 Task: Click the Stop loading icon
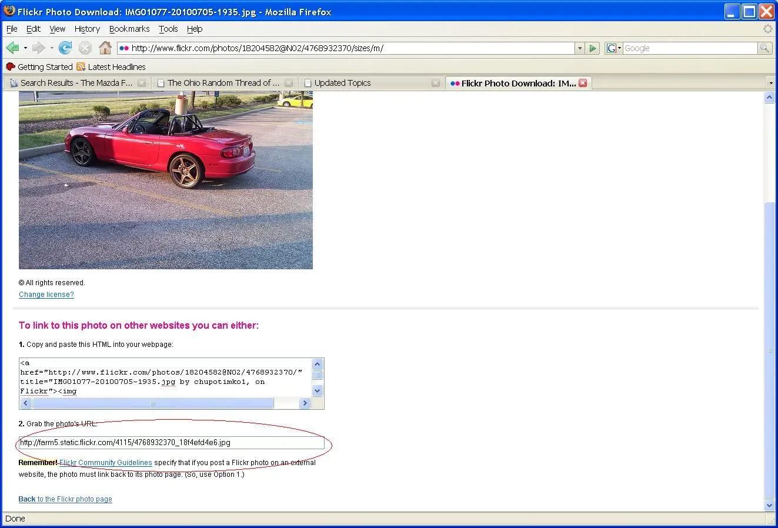(x=85, y=48)
